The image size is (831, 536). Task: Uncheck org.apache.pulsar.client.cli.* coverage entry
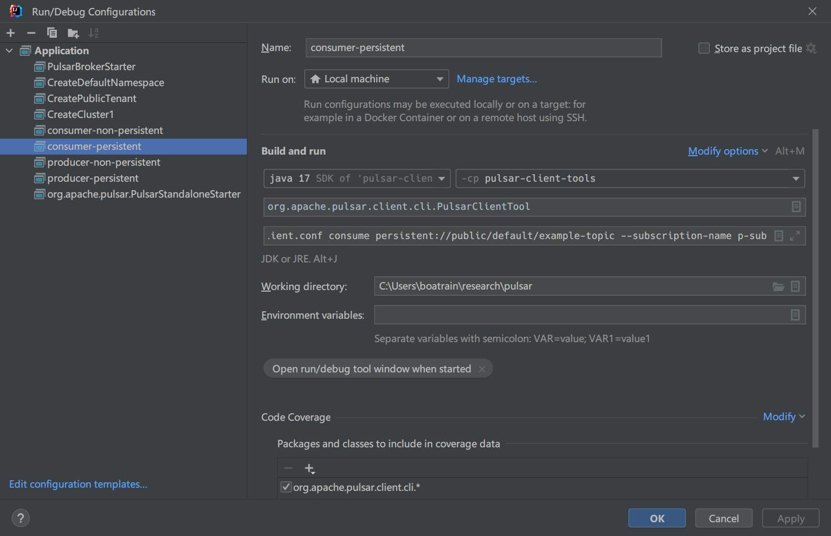click(x=286, y=487)
